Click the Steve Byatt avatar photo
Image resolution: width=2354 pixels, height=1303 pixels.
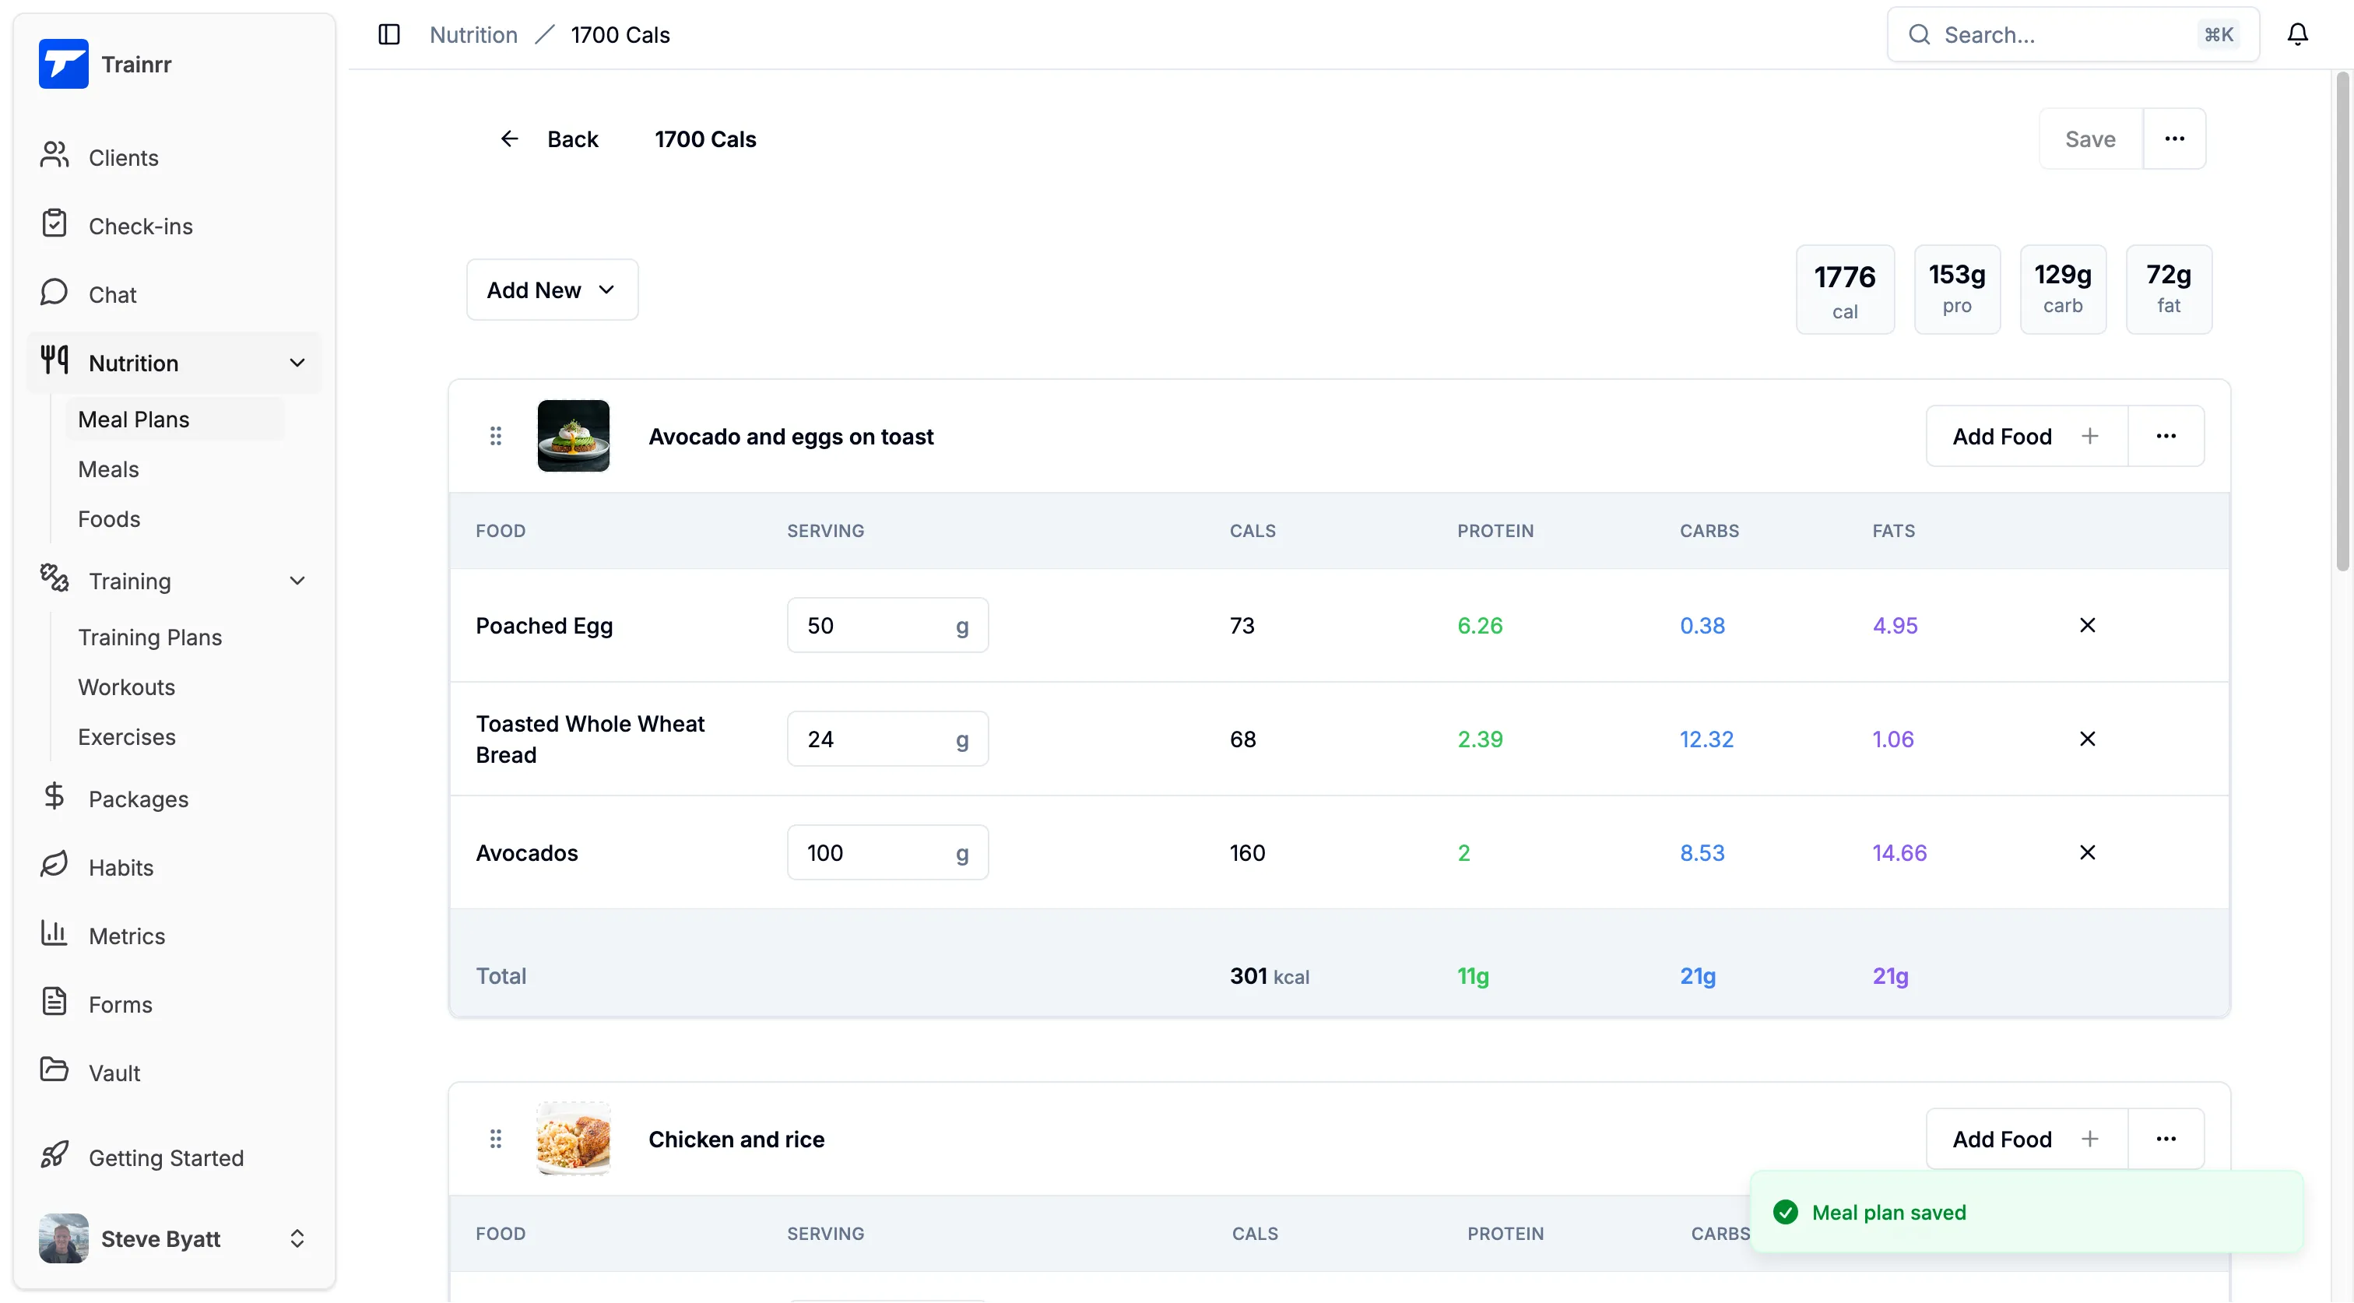tap(63, 1238)
